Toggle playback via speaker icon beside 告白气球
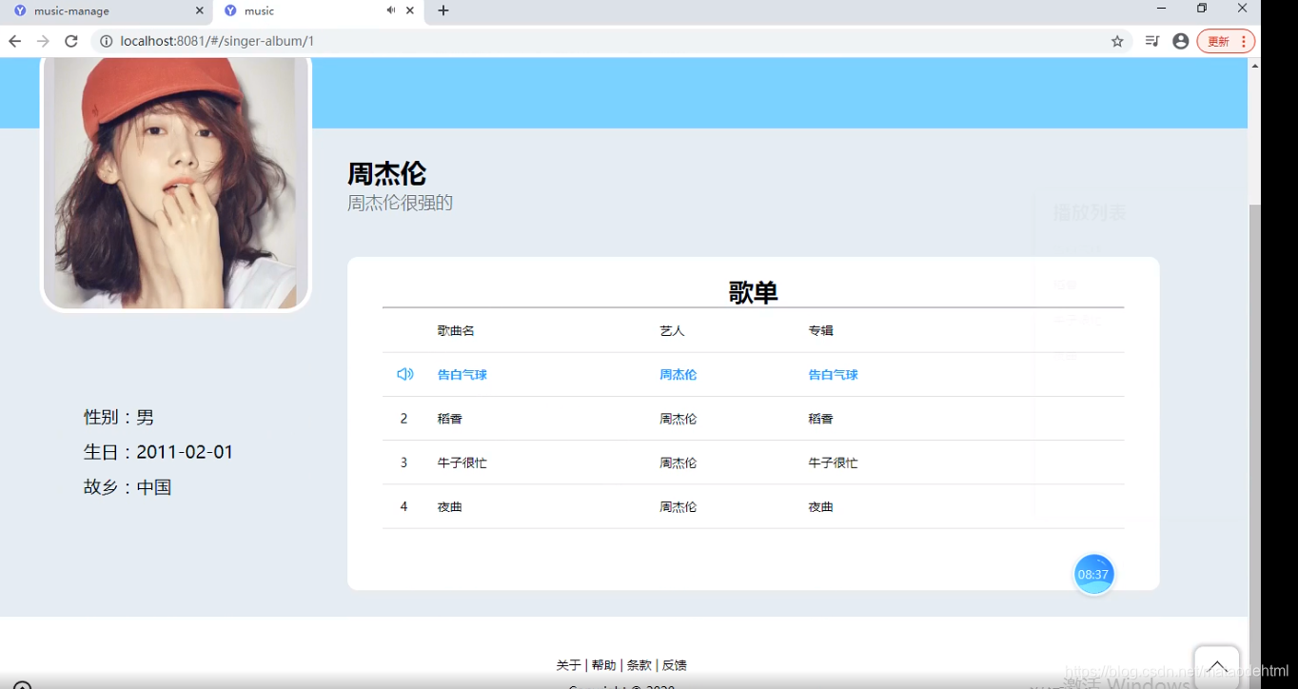Screen dimensions: 1298x689 click(x=404, y=374)
